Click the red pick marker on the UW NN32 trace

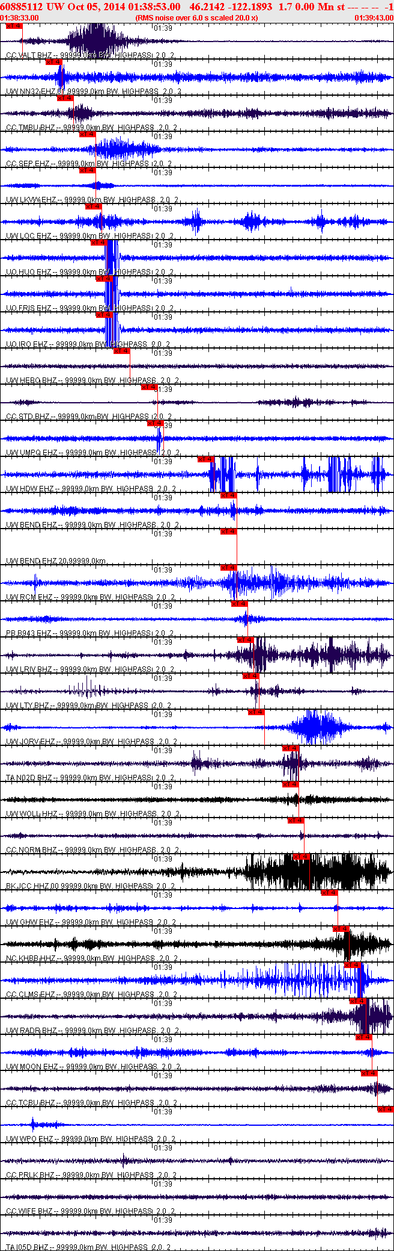[53, 62]
